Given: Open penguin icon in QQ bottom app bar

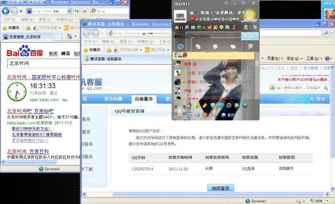Looking at the screenshot, I should [189, 105].
